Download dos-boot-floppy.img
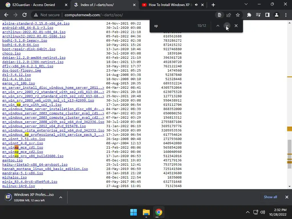 pyautogui.click(x=22, y=71)
